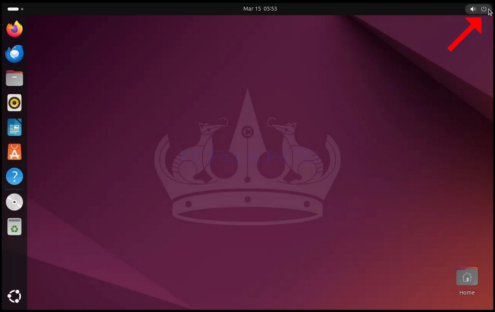The width and height of the screenshot is (495, 312).
Task: Show Applications via the Ubuntu logo button
Action: [x=14, y=296]
